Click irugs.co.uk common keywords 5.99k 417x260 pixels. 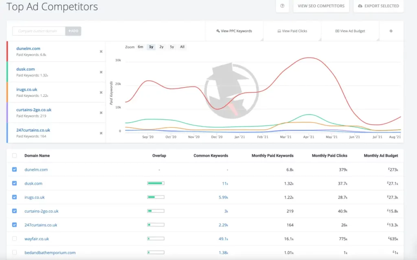point(224,197)
